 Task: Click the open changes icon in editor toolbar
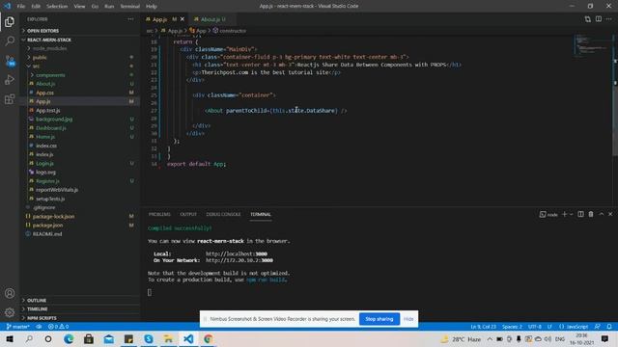pos(588,19)
